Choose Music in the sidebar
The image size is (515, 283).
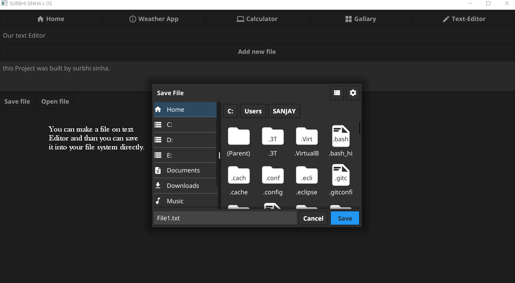[185, 201]
